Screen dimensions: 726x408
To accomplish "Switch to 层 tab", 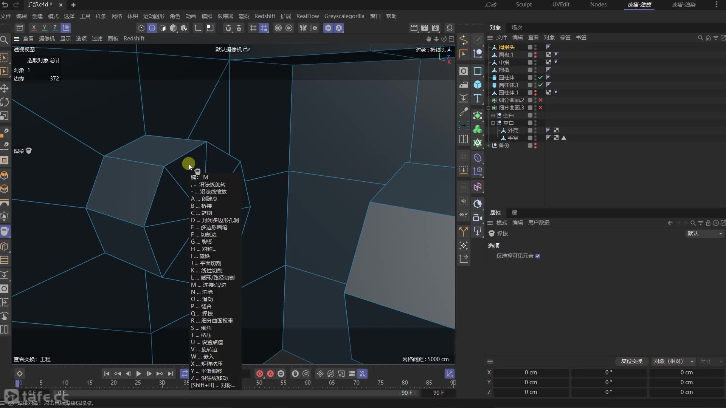I will (514, 213).
